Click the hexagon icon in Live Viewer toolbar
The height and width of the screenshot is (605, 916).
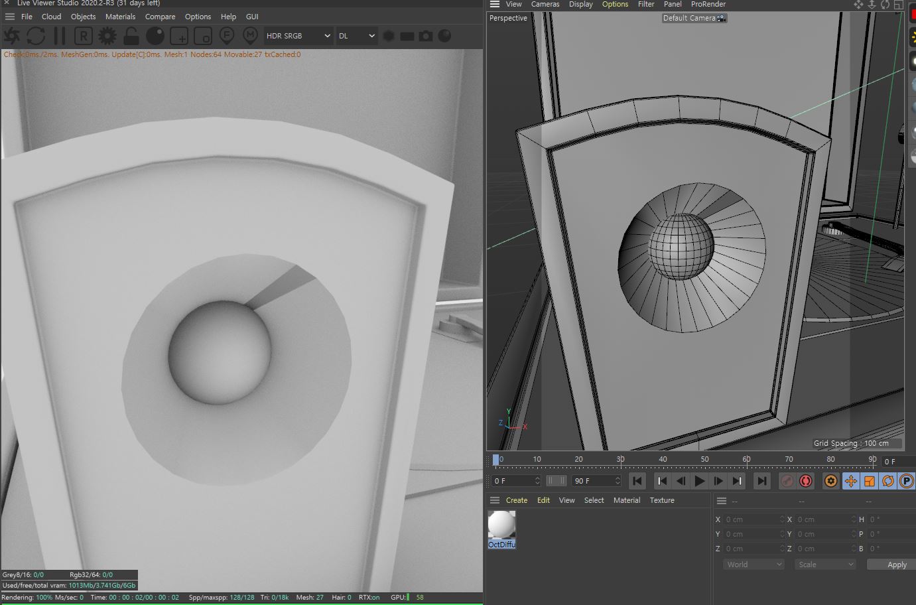point(389,36)
